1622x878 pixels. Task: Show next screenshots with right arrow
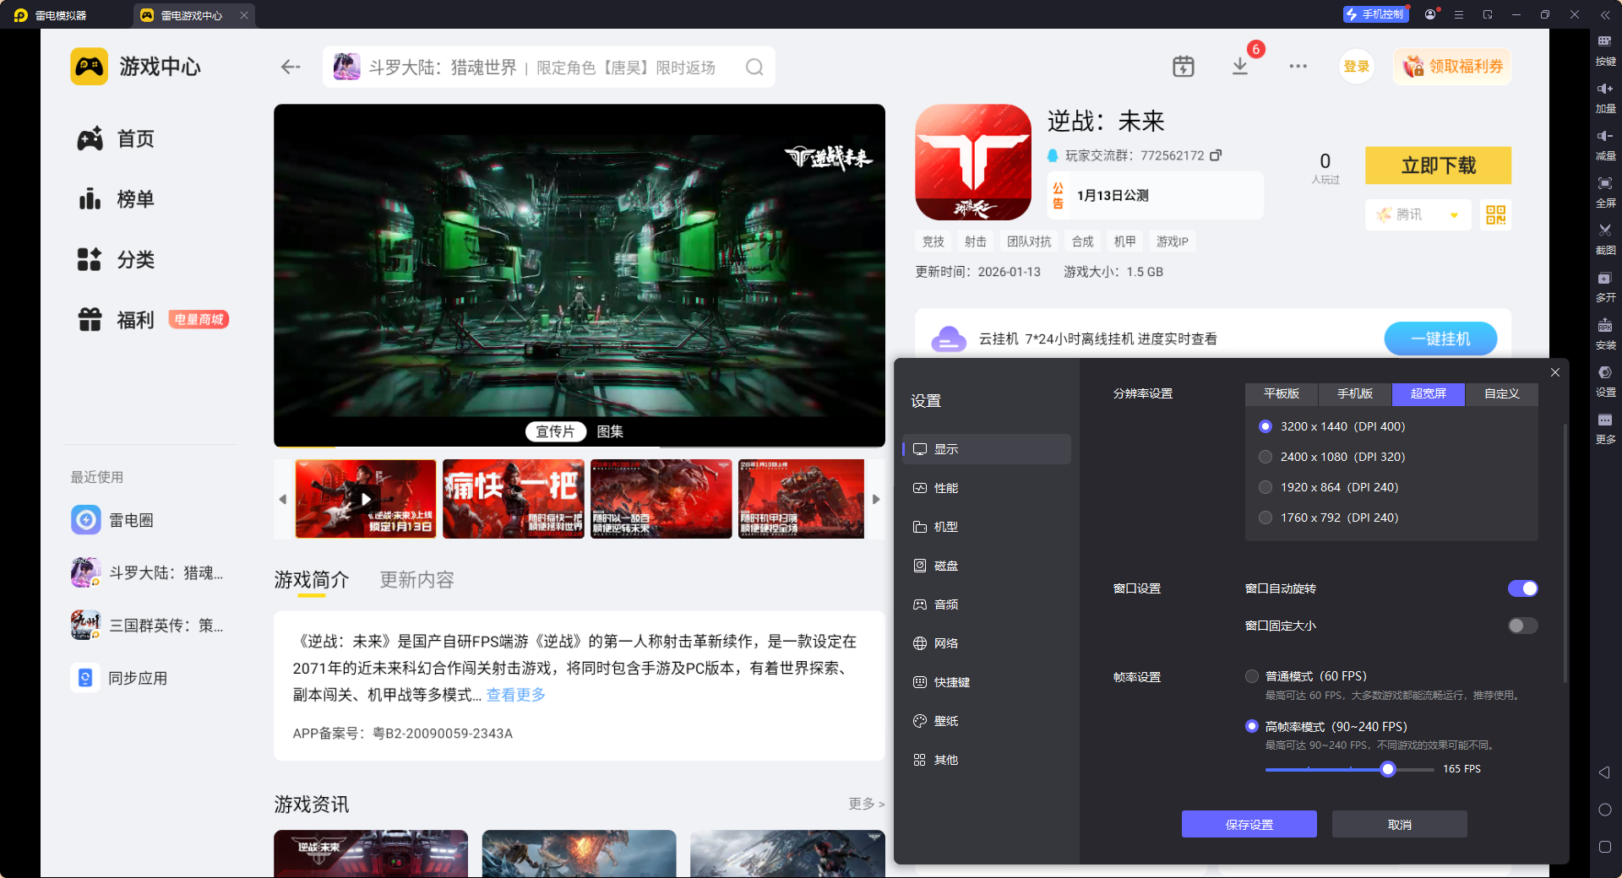876,499
